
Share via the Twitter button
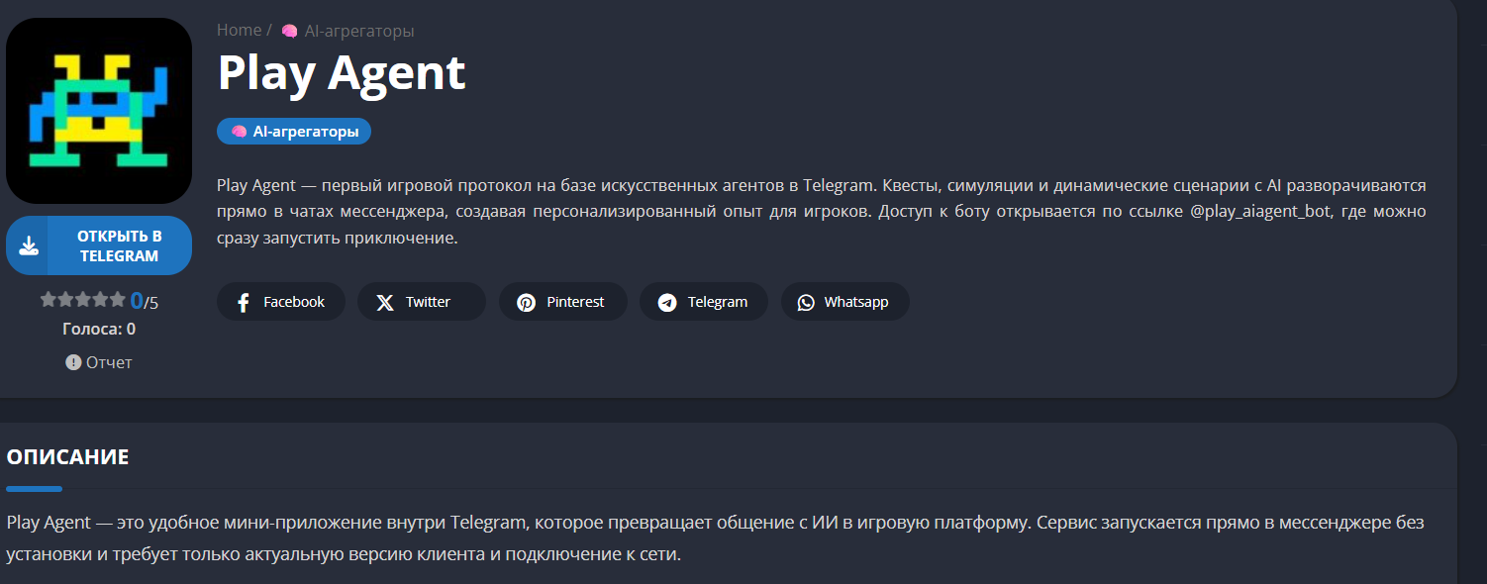tap(422, 302)
